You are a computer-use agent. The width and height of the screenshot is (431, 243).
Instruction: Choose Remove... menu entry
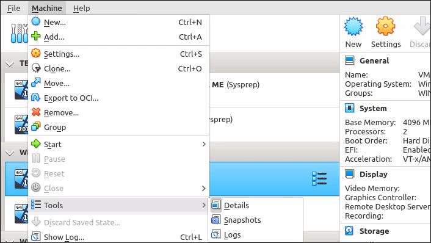click(x=118, y=112)
